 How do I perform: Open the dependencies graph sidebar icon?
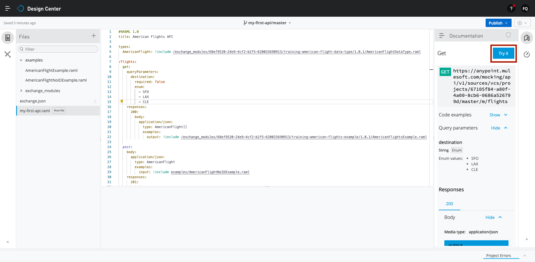click(8, 54)
